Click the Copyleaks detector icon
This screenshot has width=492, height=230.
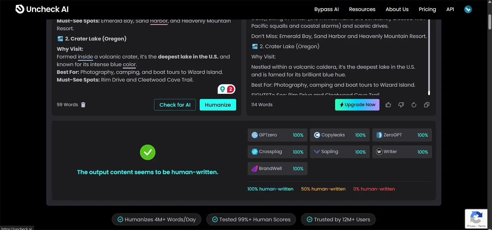click(317, 135)
